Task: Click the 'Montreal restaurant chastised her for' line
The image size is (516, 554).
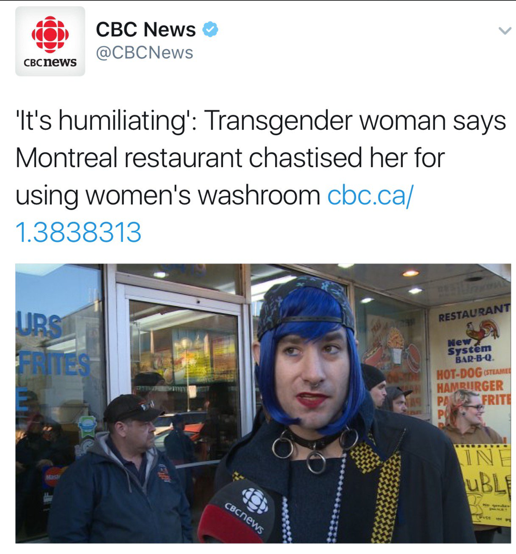Action: tap(230, 158)
